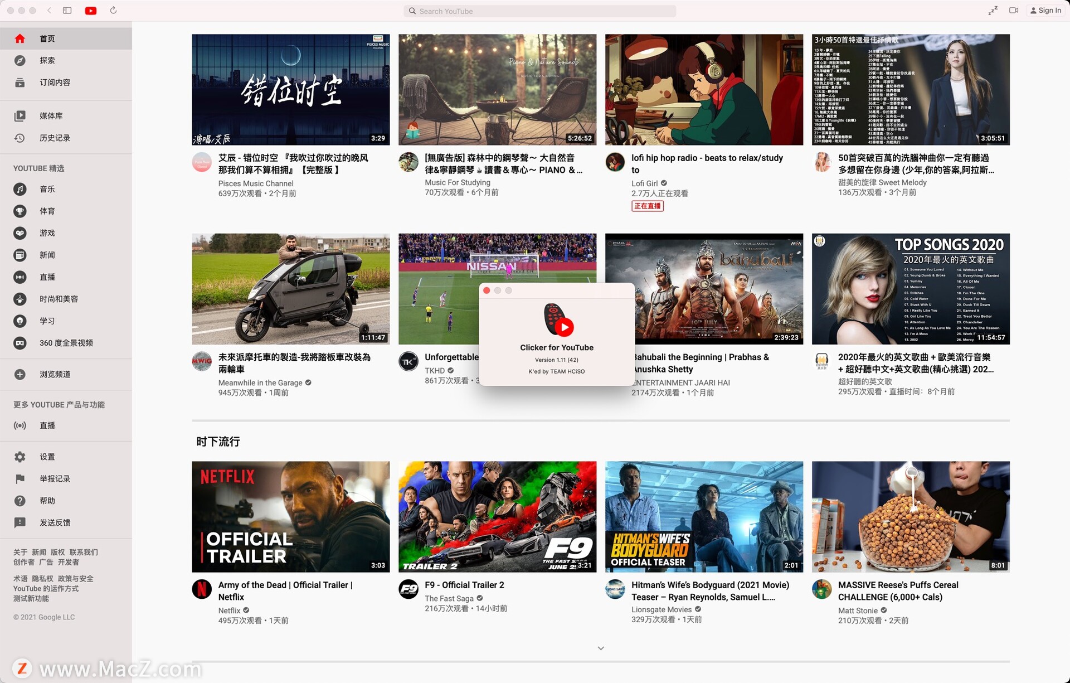Open the forest piano music video thumbnail

(x=498, y=90)
